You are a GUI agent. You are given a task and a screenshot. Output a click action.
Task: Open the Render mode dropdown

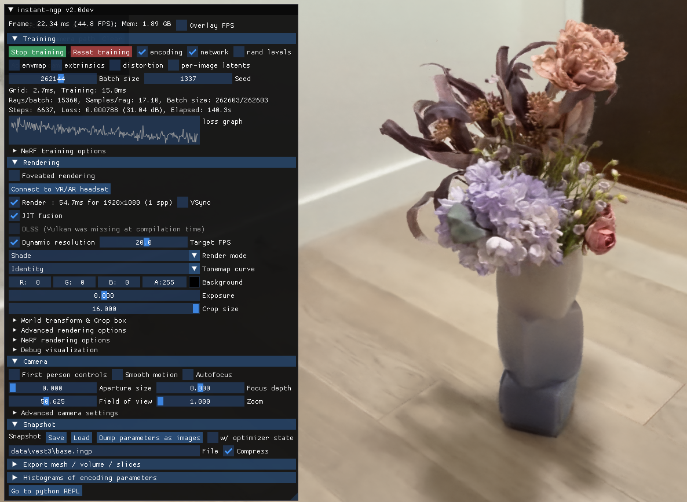tap(104, 256)
